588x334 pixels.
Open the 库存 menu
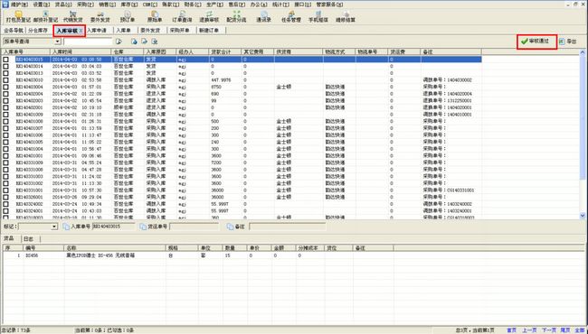tap(130, 5)
